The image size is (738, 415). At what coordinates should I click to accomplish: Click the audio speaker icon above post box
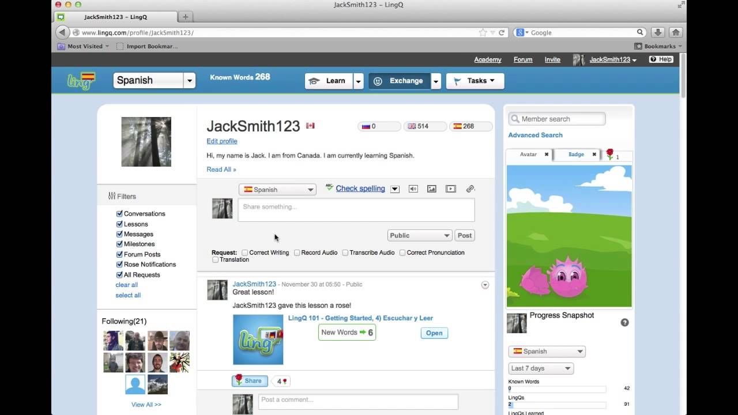413,189
